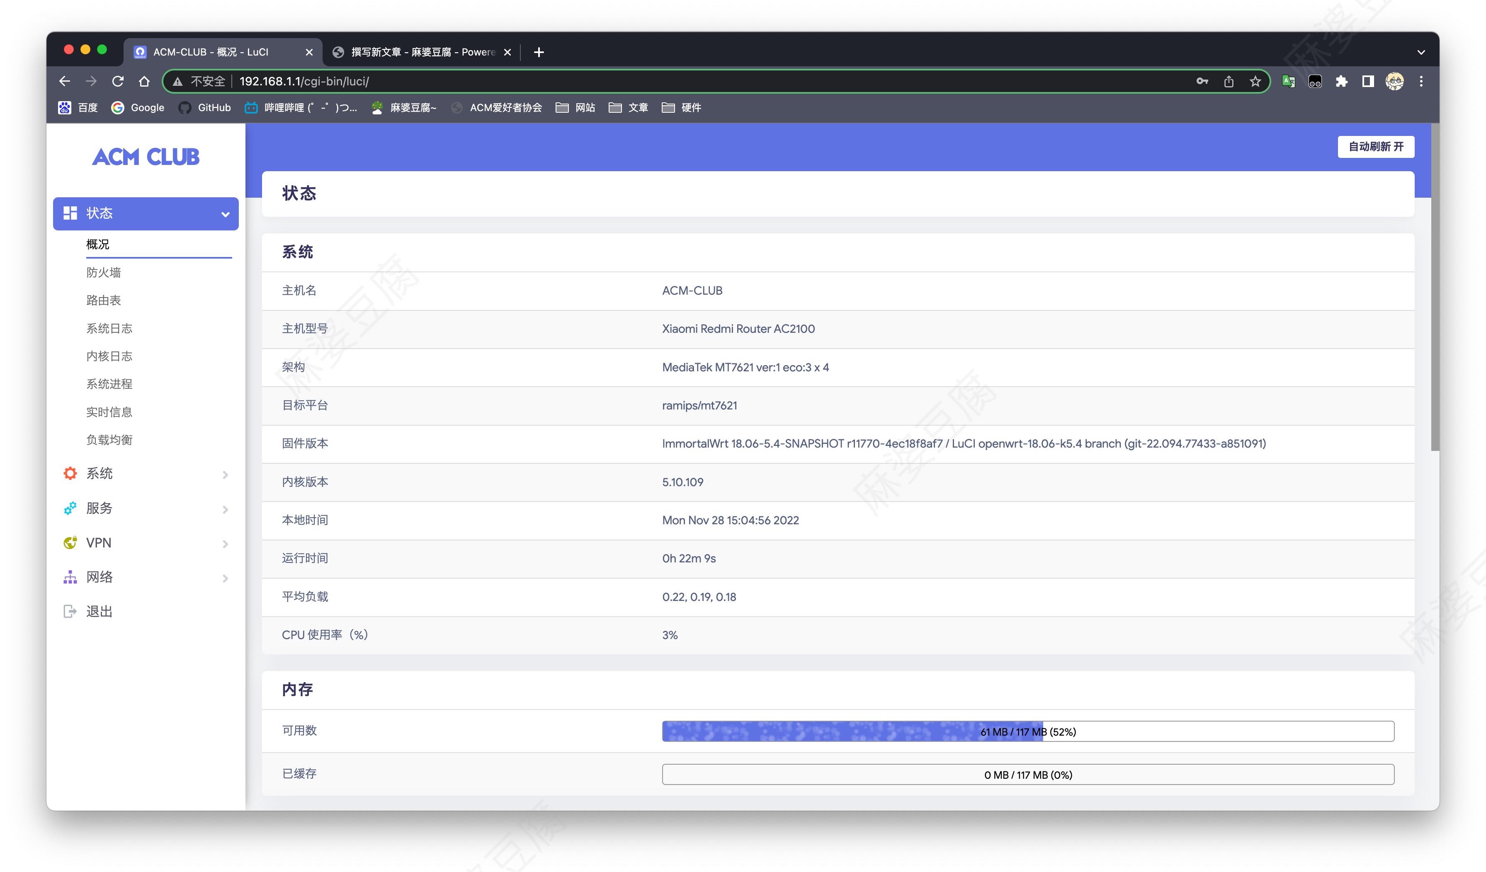Viewport: 1486px width, 872px height.
Task: Click the Xiaomi Redmi Router AC2100 text
Action: click(x=738, y=329)
